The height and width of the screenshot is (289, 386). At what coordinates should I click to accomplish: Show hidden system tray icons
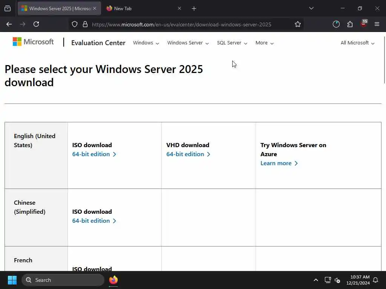click(316, 280)
